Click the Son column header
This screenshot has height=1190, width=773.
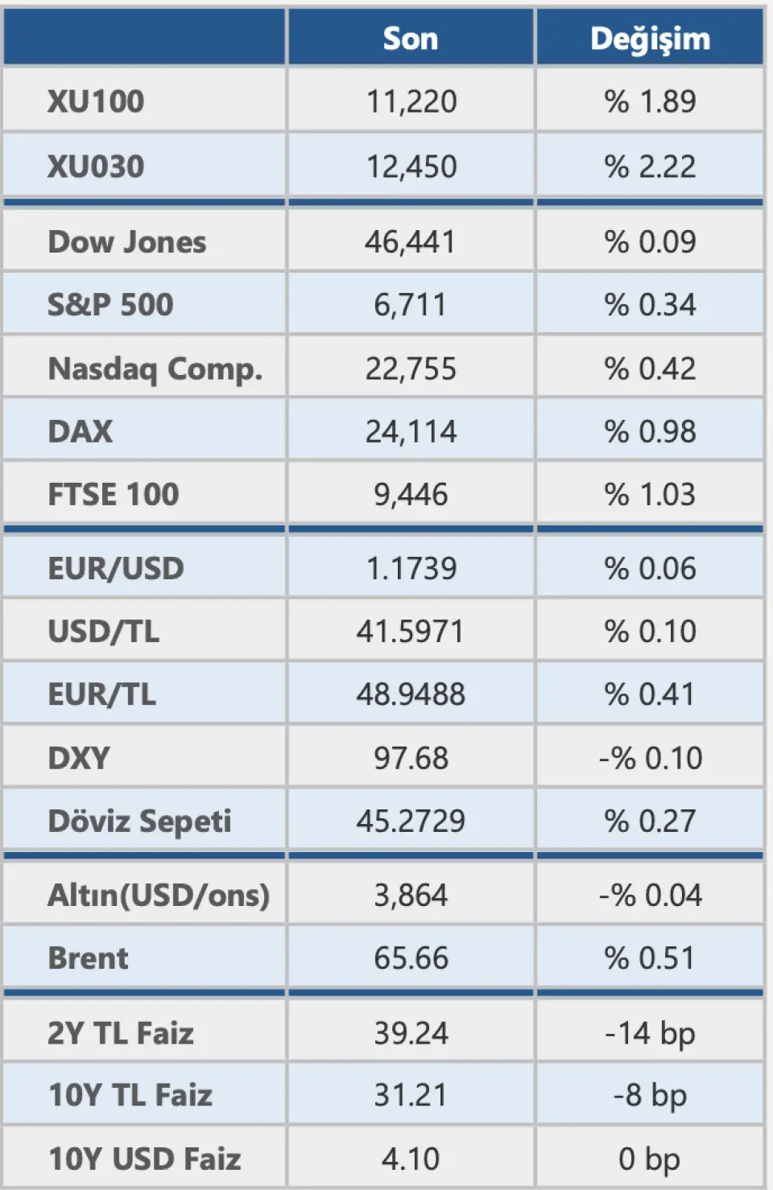(x=411, y=39)
